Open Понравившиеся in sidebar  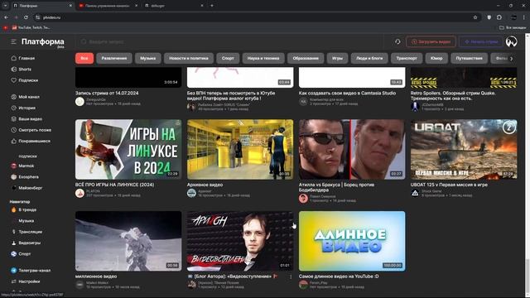pos(31,142)
